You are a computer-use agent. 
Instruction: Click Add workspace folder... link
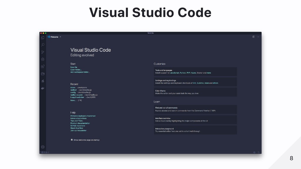point(80,72)
